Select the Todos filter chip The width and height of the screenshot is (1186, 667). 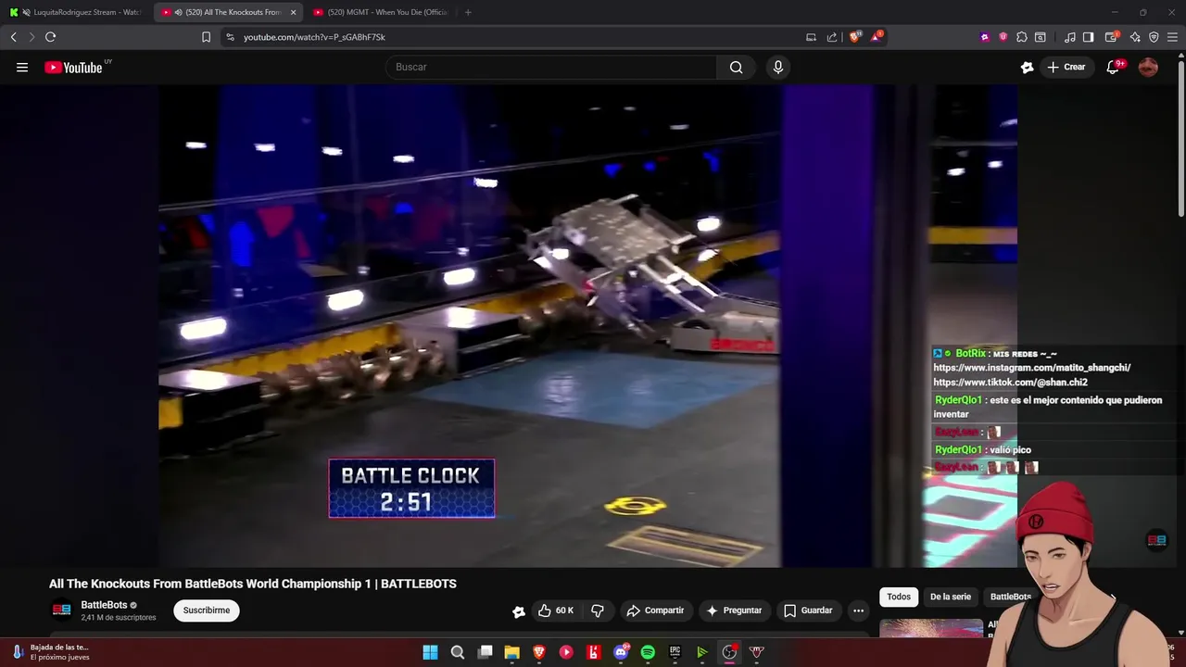899,597
